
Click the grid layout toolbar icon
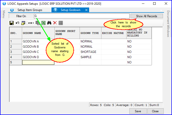click(x=61, y=23)
